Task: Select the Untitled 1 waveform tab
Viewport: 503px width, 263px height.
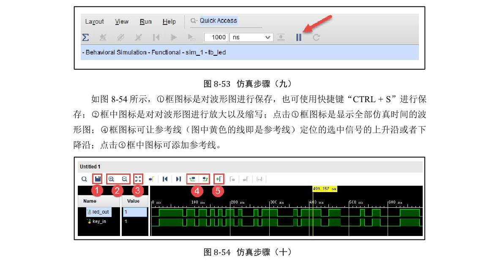Action: [x=90, y=167]
